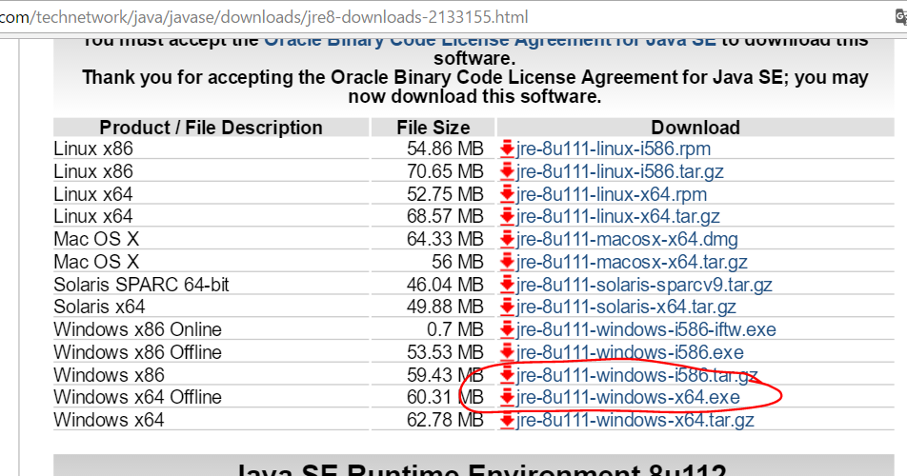
Task: Click the red arrow beside jre-8u111-windows-i586.exe
Action: (507, 352)
